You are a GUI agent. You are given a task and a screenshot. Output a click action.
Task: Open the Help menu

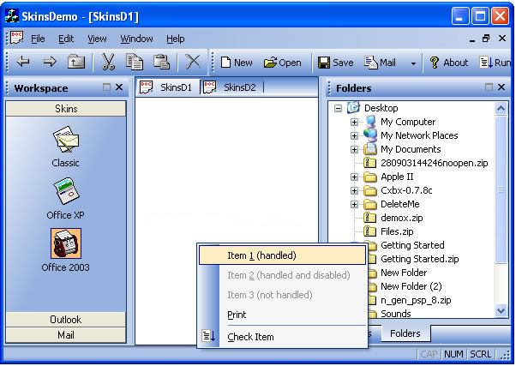[x=176, y=39]
